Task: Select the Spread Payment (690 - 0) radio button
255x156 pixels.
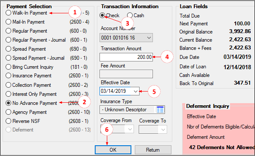Action: point(8,49)
